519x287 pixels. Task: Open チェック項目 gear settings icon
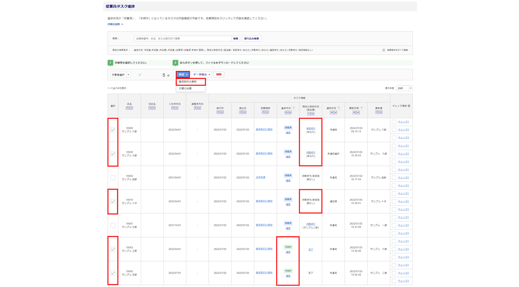[409, 106]
